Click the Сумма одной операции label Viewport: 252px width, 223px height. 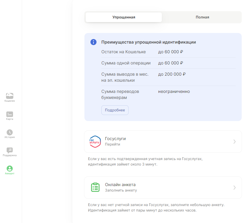point(126,63)
